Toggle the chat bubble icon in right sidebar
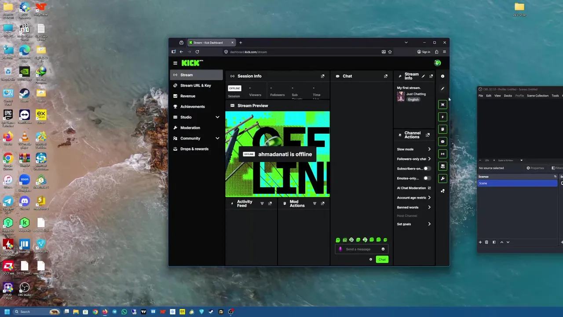The image size is (563, 317). click(442, 141)
